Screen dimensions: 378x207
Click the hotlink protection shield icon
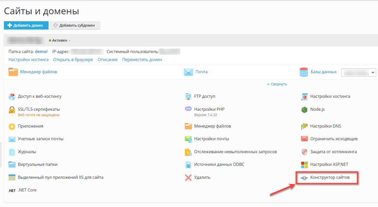[x=304, y=152]
